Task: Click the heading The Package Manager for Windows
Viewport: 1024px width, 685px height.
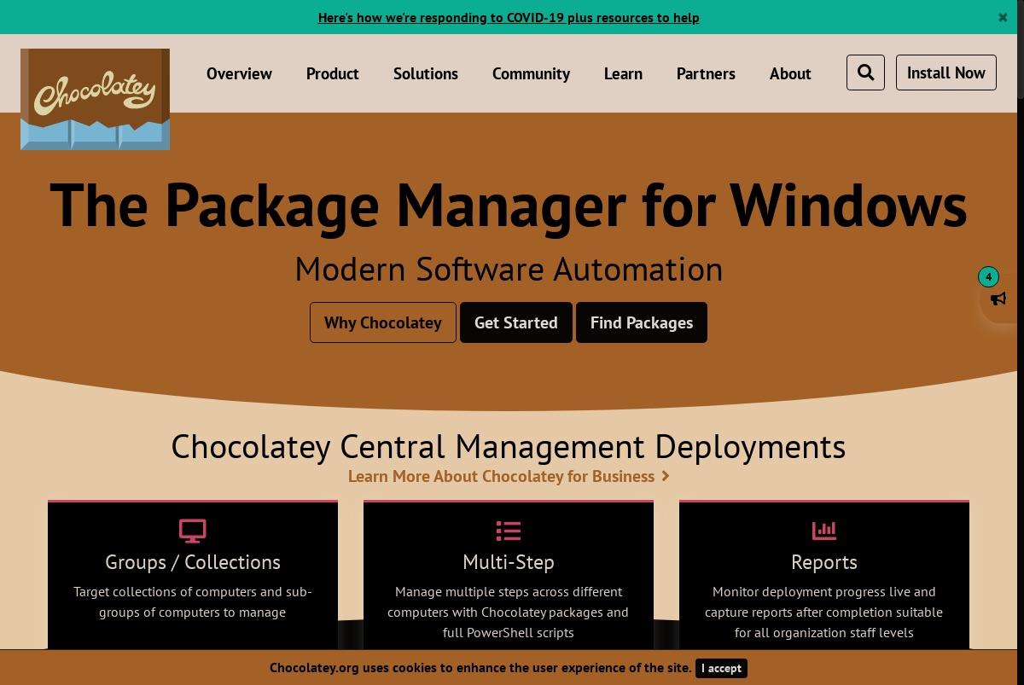Action: point(509,205)
